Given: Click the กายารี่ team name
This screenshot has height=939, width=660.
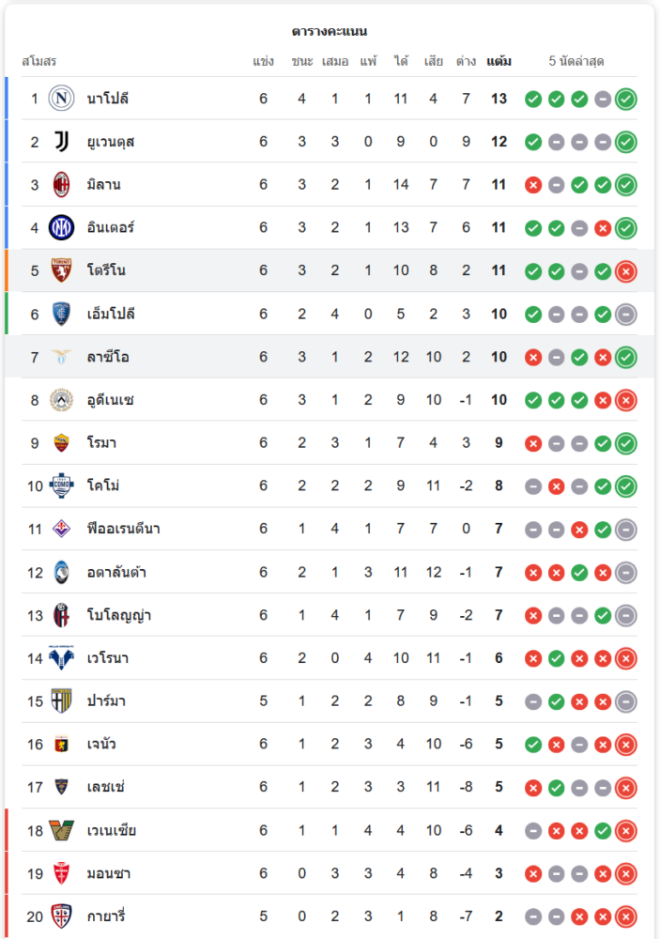Looking at the screenshot, I should [108, 916].
